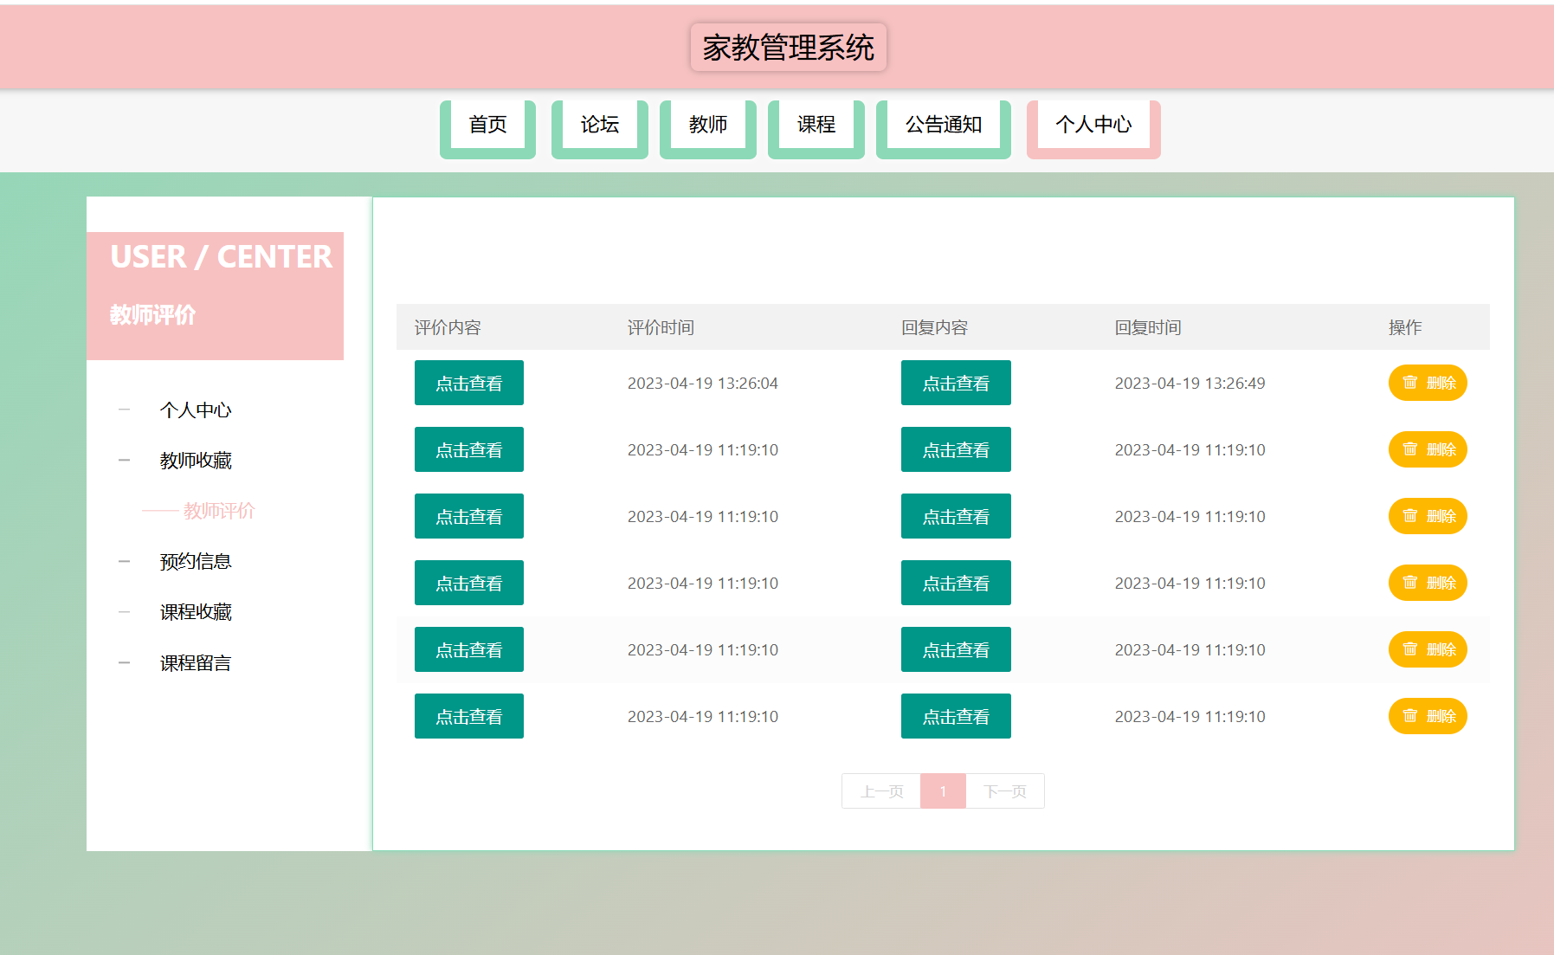Click trash icon in the first row's delete button
Screen dimensions: 1554x955
tap(1410, 383)
